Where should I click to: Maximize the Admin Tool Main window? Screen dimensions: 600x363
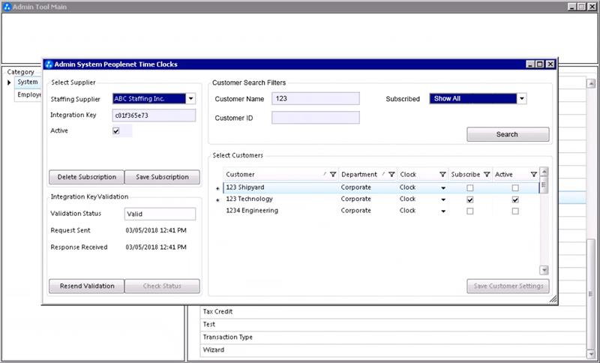point(581,7)
